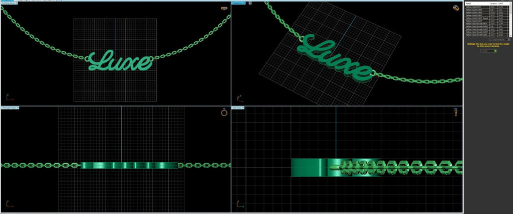Click the ring icon in Perspective viewport
This screenshot has width=513, height=214.
click(455, 8)
